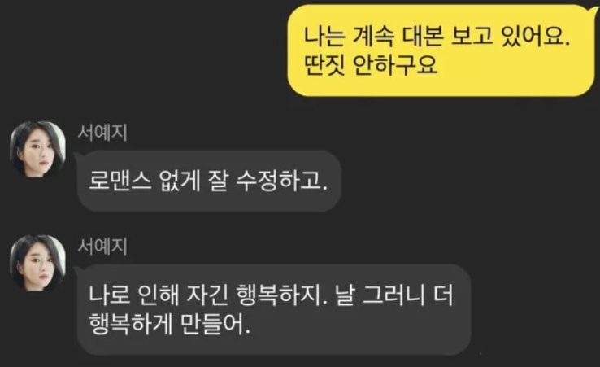
Task: Click the sender name above the 나로 인해 message
Action: [102, 247]
